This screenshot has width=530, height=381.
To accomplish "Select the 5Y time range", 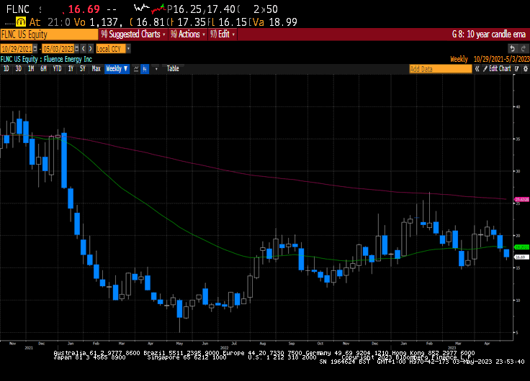I will point(83,69).
